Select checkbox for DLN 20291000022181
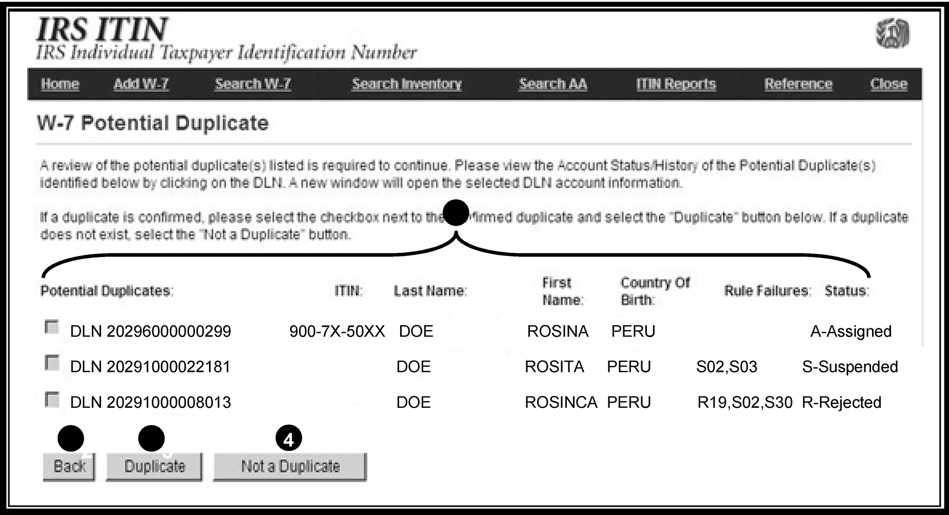The height and width of the screenshot is (515, 949). pos(52,363)
